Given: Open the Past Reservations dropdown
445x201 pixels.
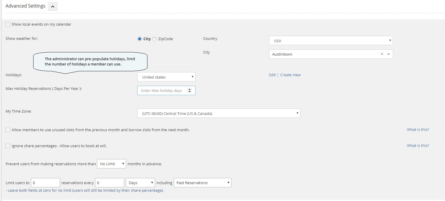Looking at the screenshot, I should click(202, 183).
